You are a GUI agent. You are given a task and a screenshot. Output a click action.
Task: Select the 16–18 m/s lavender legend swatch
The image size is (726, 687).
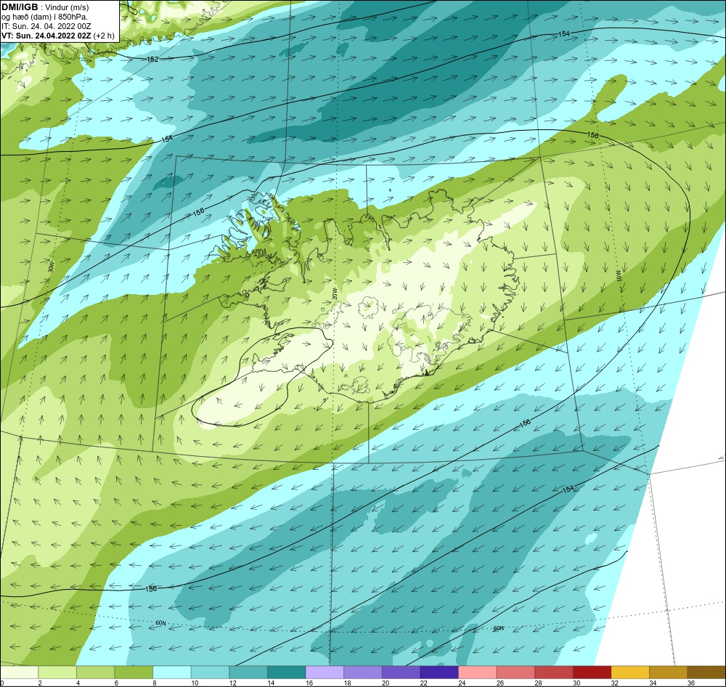click(x=325, y=672)
